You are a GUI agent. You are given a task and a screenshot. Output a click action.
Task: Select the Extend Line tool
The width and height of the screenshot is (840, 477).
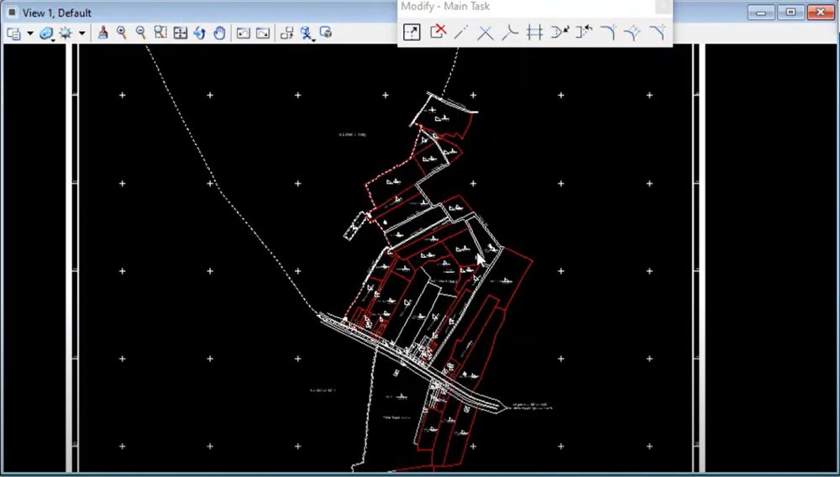[x=460, y=32]
